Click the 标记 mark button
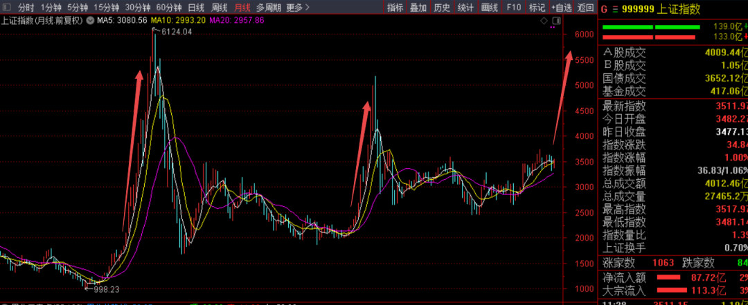 537,8
